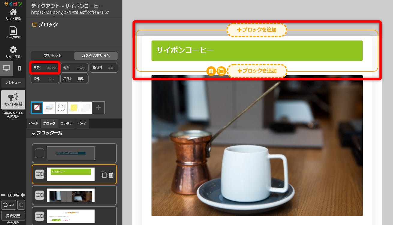
Task: Toggle visibility checkbox of first header block
Action: [40, 153]
